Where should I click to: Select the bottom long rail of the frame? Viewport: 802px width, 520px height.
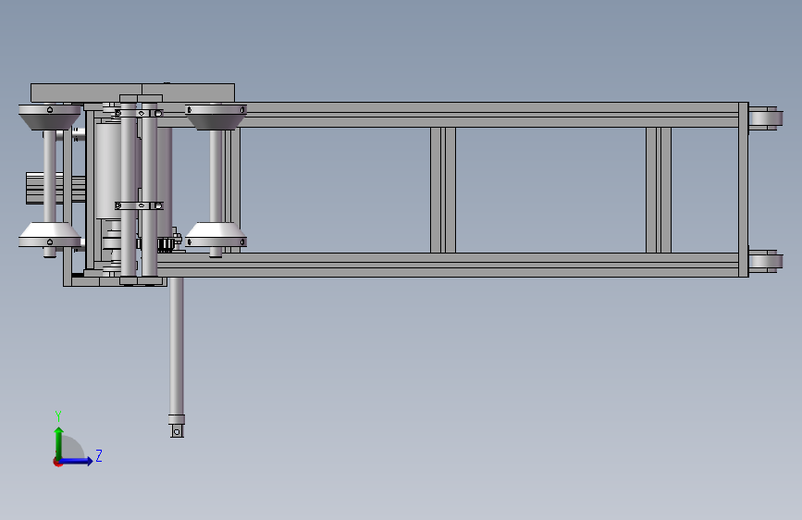coord(448,266)
